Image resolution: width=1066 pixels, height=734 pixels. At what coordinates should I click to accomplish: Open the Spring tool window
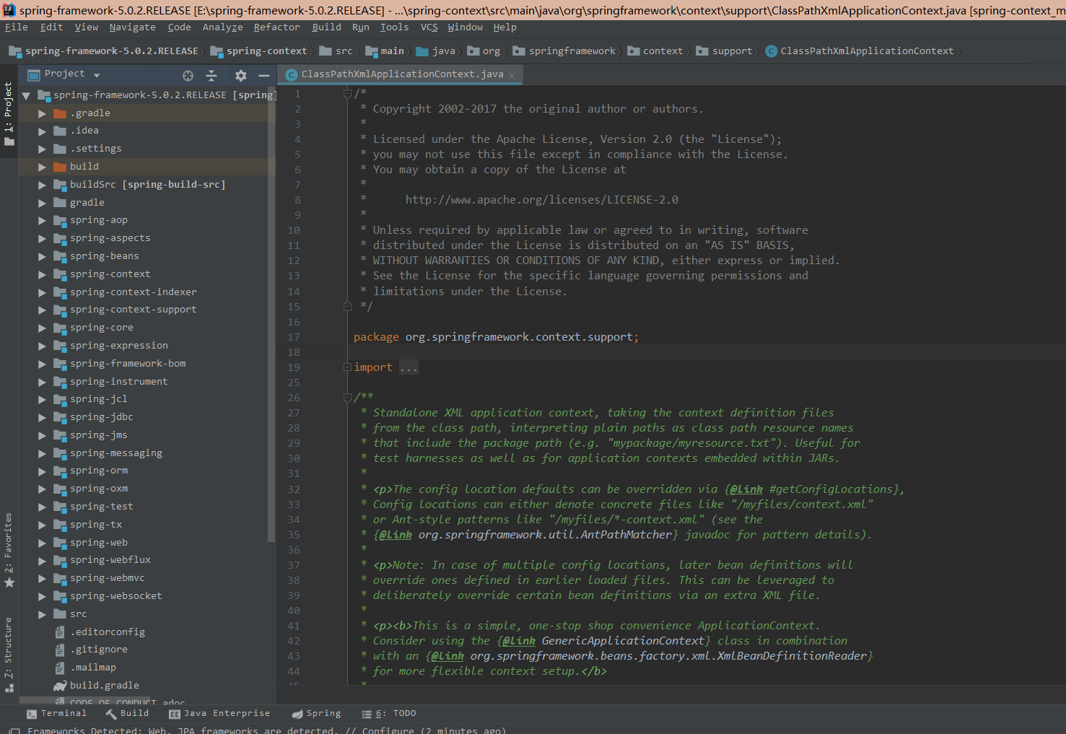click(316, 713)
